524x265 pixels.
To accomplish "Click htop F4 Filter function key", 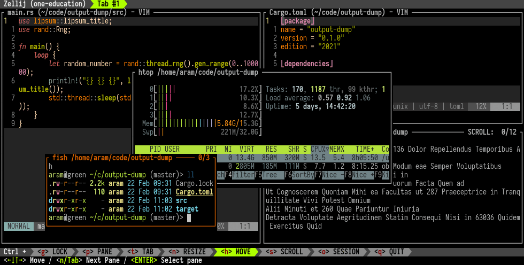I will (x=240, y=175).
